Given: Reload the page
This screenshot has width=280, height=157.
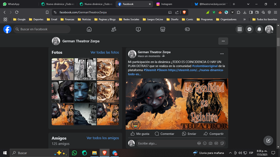Looking at the screenshot, I should coord(17,12).
